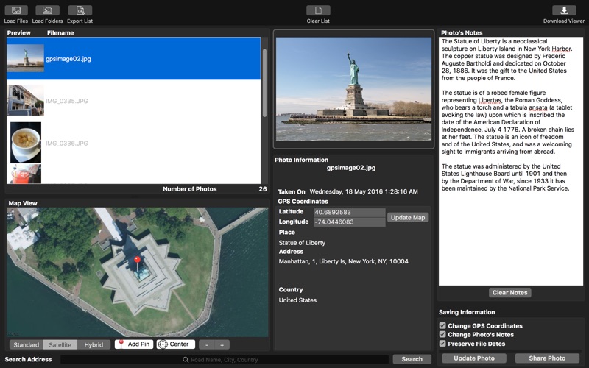Click the photo list vertical scrollbar
The width and height of the screenshot is (589, 368).
point(264,82)
